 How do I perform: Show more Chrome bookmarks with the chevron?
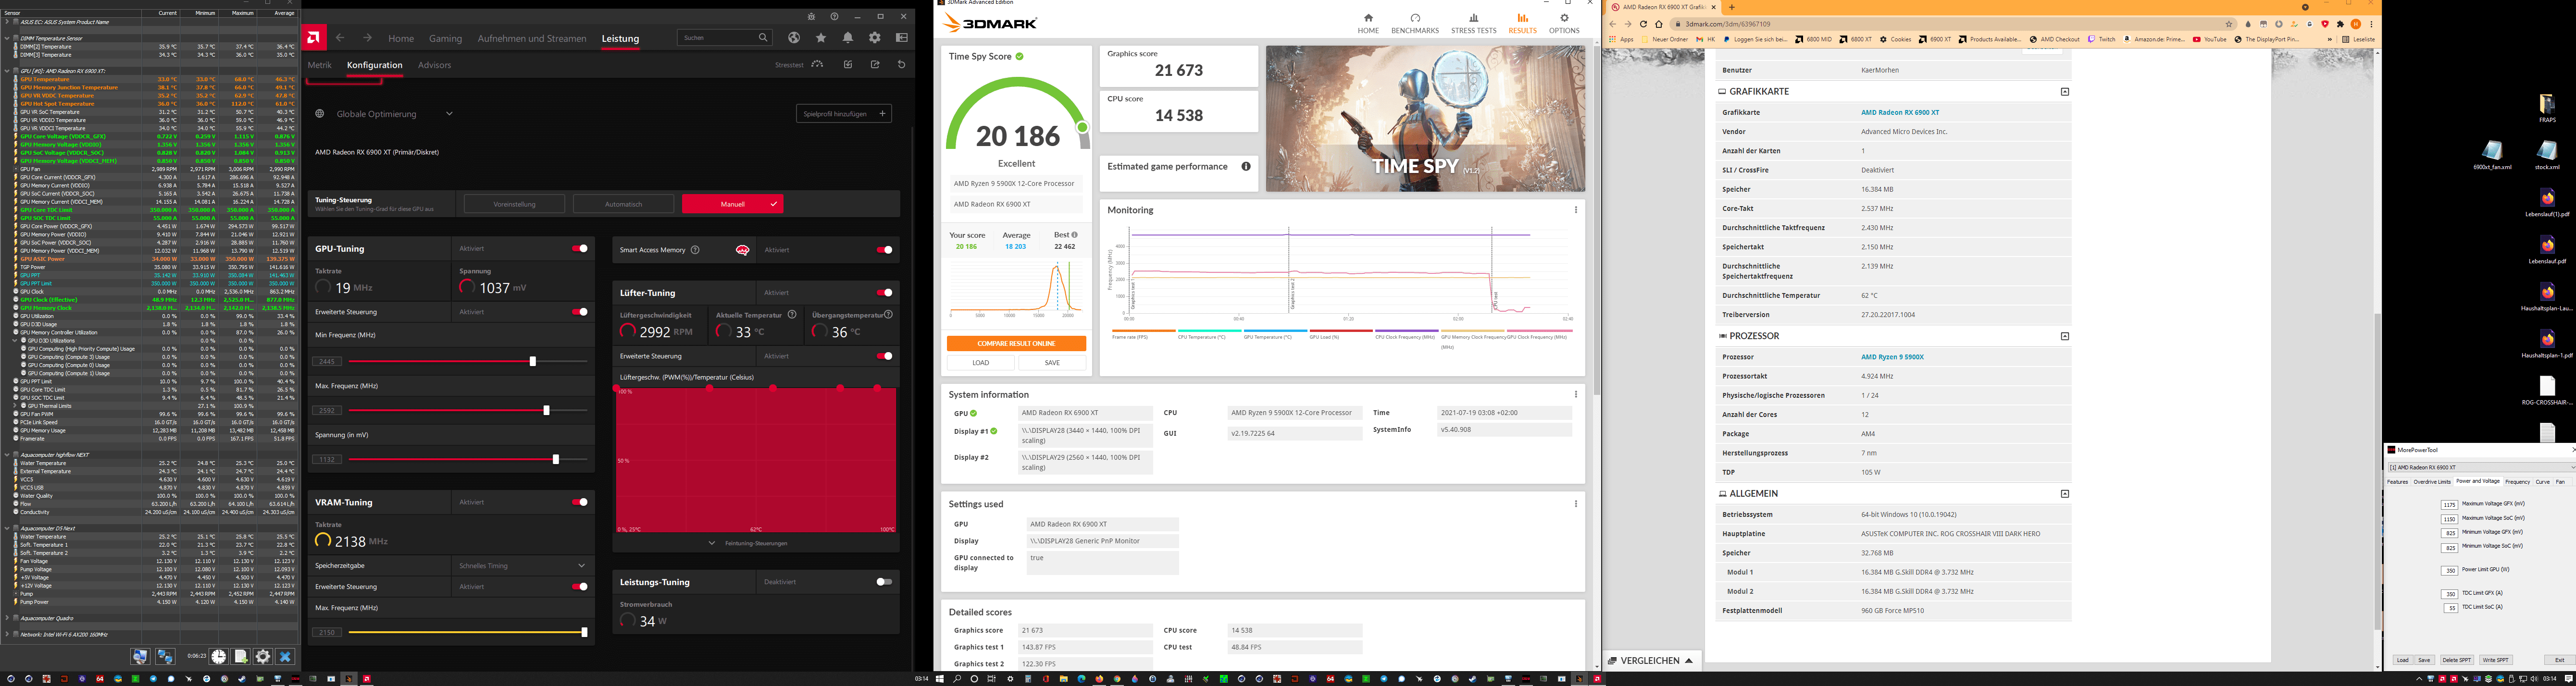2330,40
